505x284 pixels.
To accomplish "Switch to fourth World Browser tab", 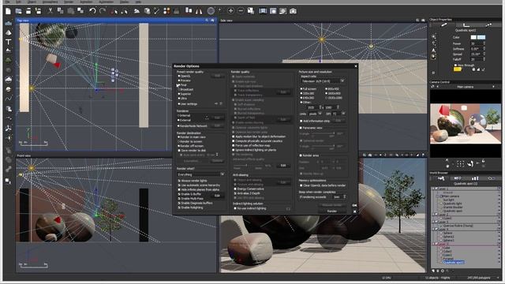I will 491,178.
